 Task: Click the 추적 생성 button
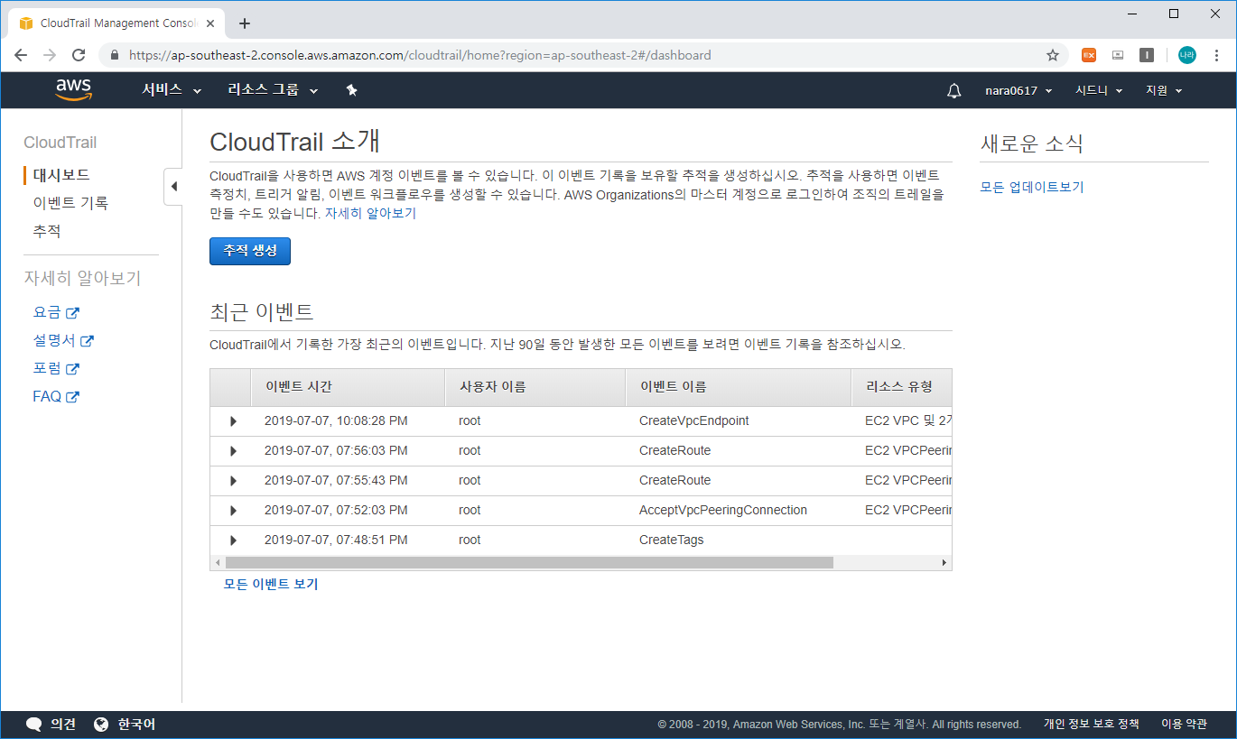250,251
